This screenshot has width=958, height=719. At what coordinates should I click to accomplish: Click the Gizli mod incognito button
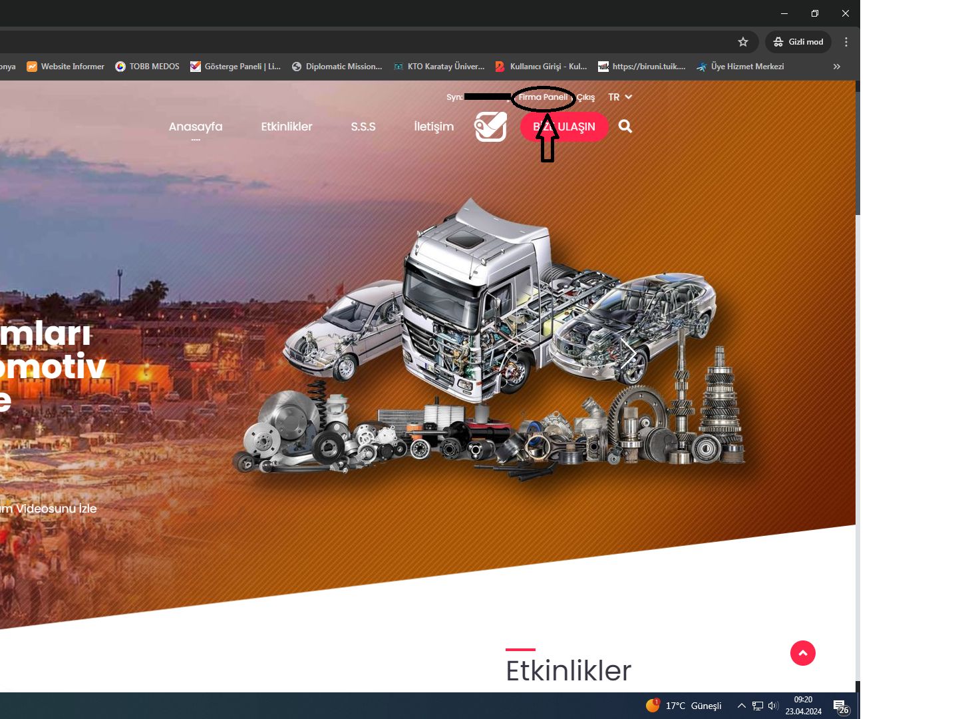798,42
